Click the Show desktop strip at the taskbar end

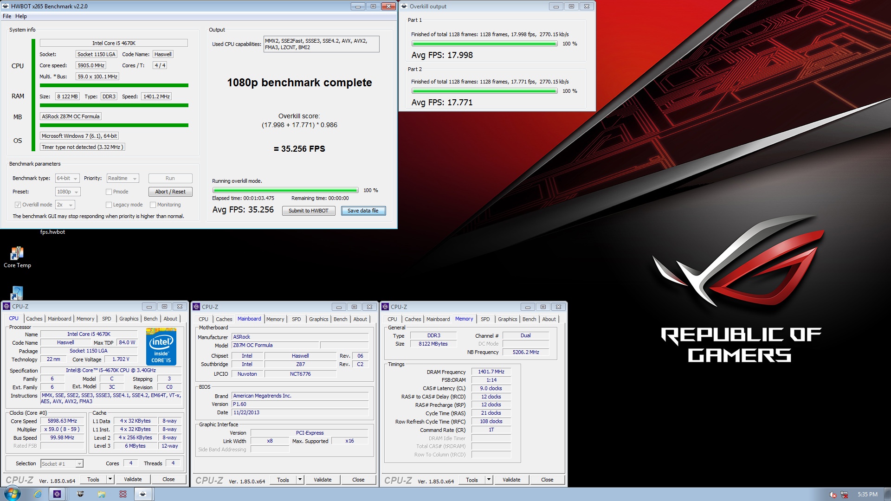tap(887, 494)
